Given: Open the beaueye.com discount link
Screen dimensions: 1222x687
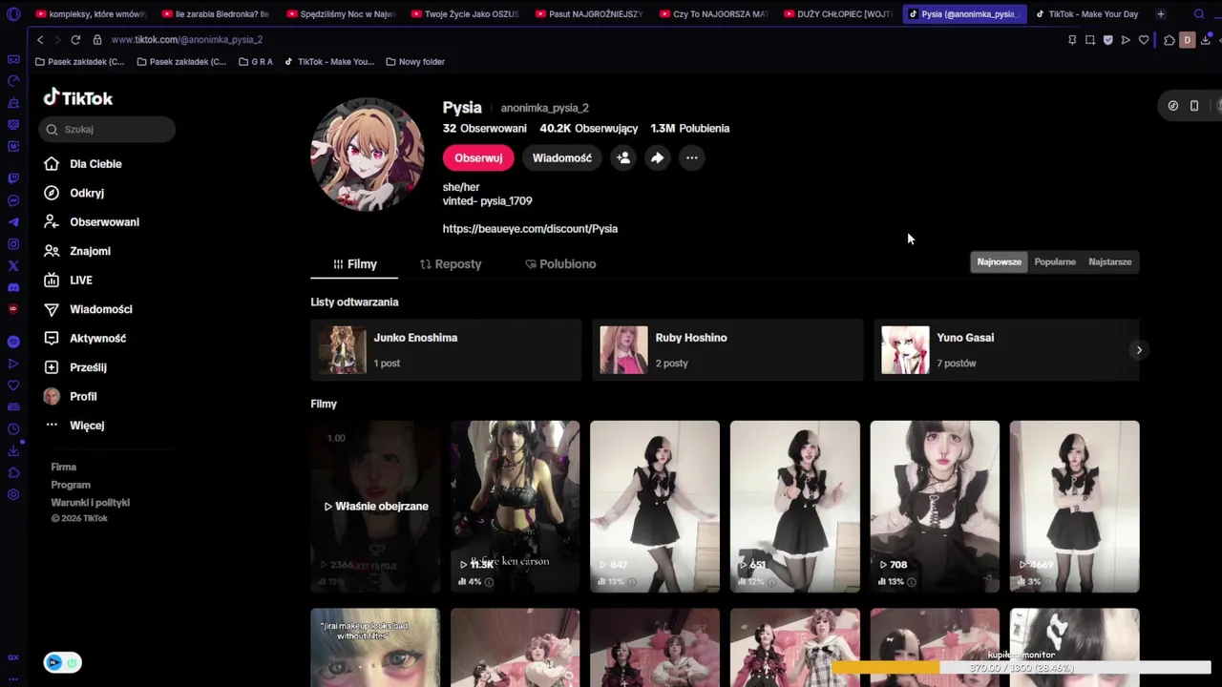Looking at the screenshot, I should pos(530,229).
